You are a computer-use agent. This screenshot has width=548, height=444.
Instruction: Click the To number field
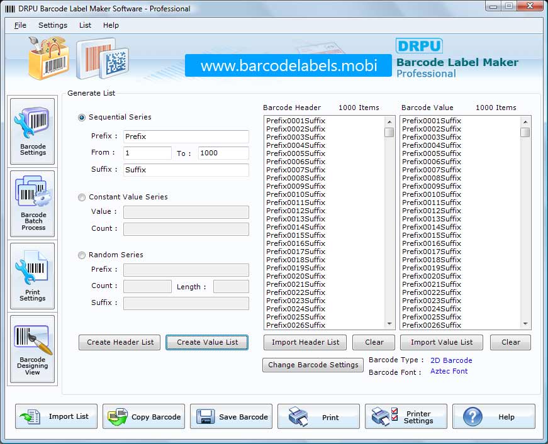coord(223,153)
